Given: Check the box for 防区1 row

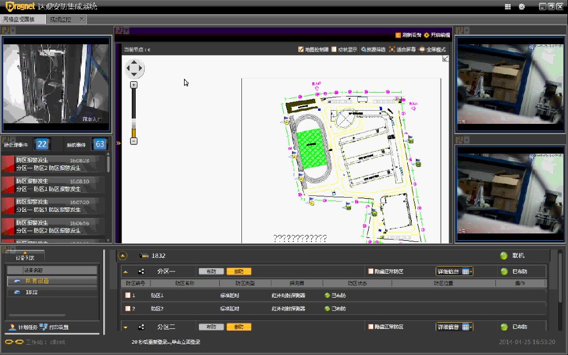Looking at the screenshot, I should point(128,295).
